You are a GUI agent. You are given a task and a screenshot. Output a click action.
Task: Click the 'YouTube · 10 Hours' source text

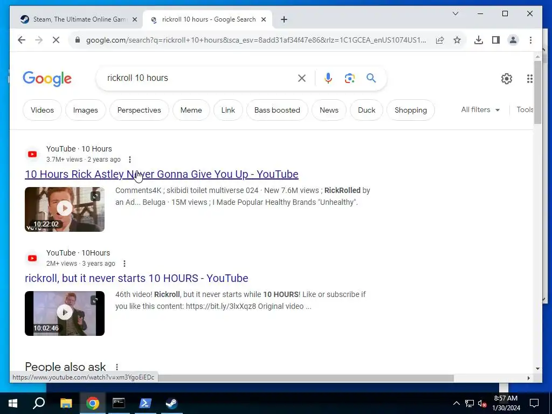click(x=79, y=149)
